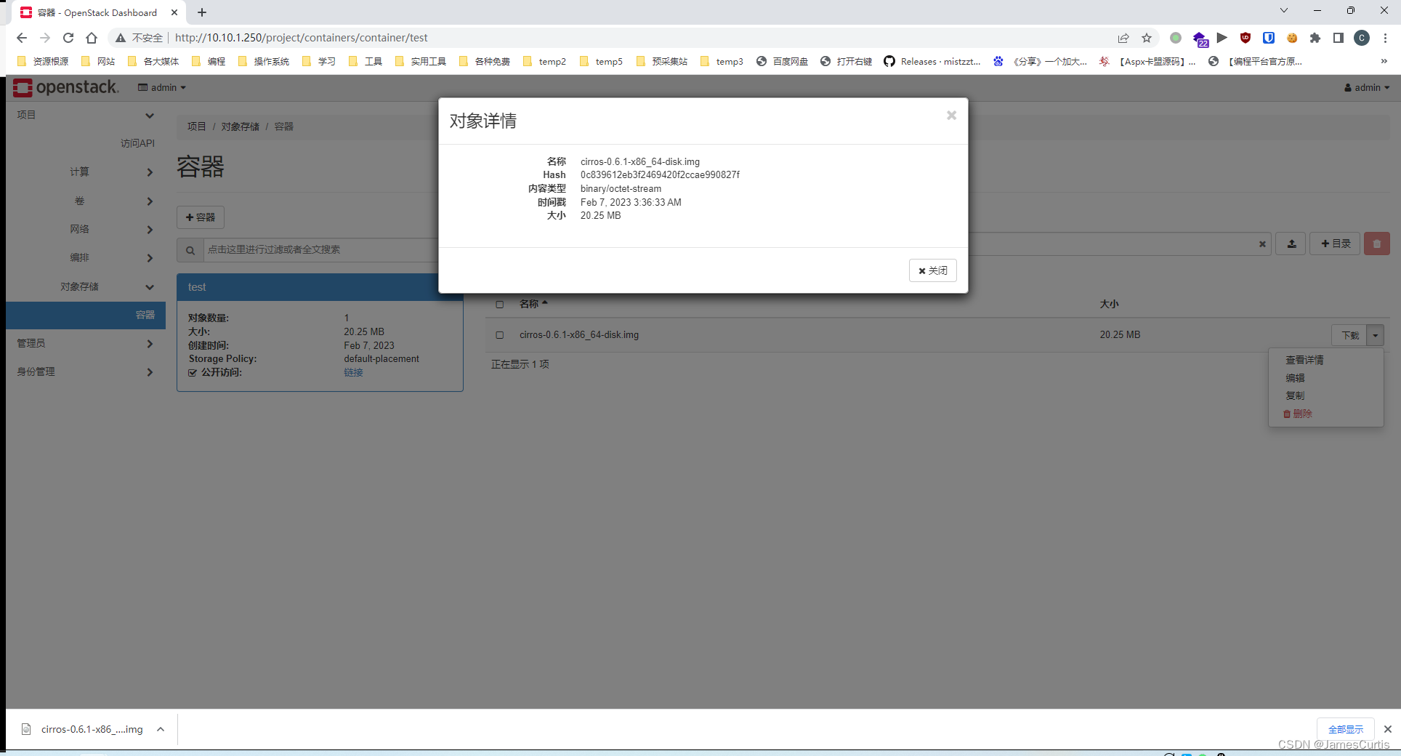Open the extensions puzzle icon

pos(1315,38)
